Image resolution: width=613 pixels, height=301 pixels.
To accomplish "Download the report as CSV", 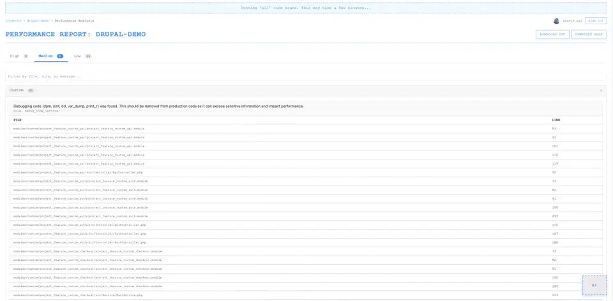I will (552, 34).
